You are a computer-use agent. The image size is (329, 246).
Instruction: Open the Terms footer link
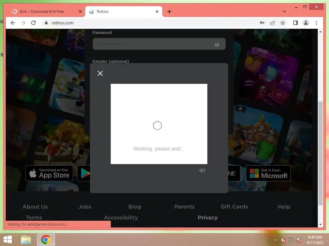click(34, 217)
